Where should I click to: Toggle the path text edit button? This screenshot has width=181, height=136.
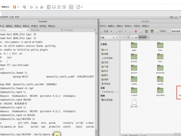click(123, 37)
